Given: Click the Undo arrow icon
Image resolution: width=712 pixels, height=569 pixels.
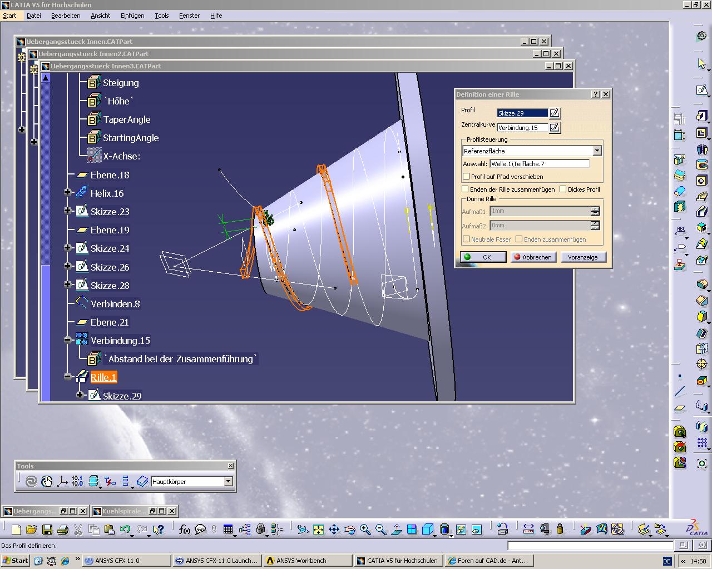Looking at the screenshot, I should pos(125,530).
